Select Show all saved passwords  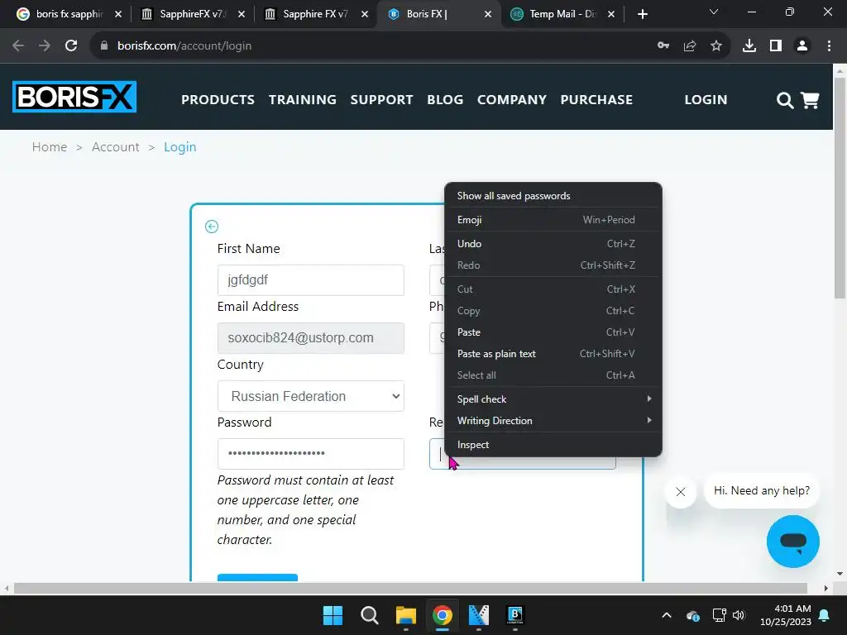(553, 196)
